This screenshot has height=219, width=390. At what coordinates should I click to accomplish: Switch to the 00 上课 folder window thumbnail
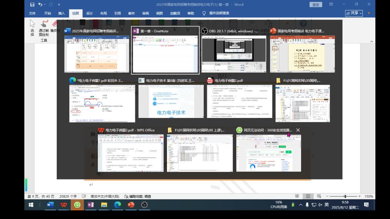coord(200,153)
